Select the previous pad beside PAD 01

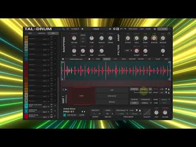pos(82,111)
